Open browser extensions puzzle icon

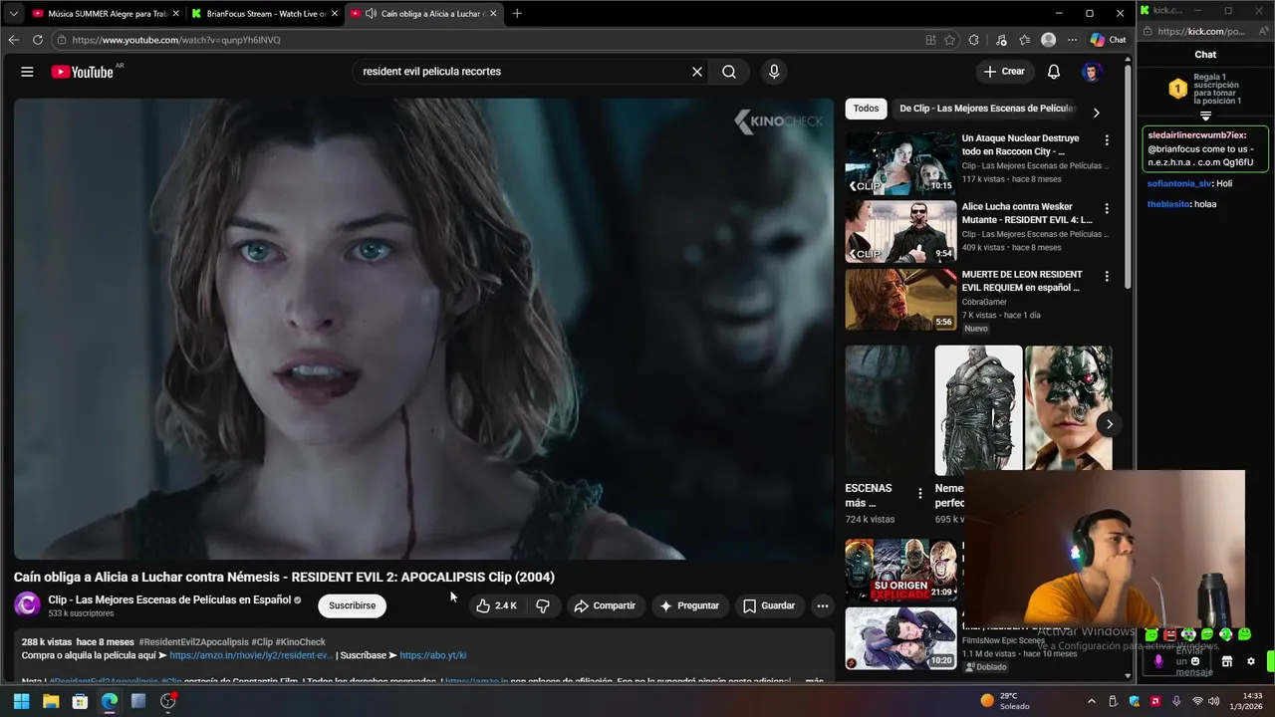click(x=974, y=40)
